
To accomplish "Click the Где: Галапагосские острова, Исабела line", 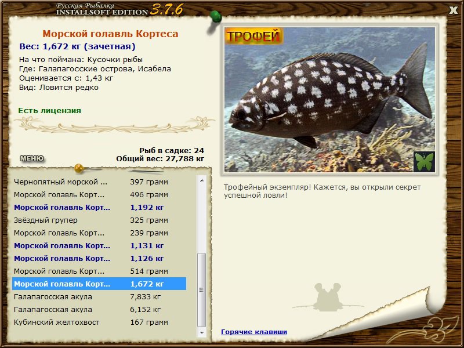I will tap(95, 69).
